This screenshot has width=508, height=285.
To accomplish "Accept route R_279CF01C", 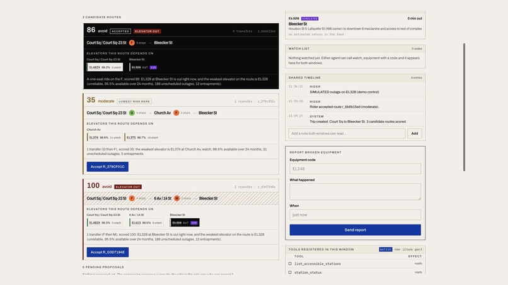I will pyautogui.click(x=108, y=167).
